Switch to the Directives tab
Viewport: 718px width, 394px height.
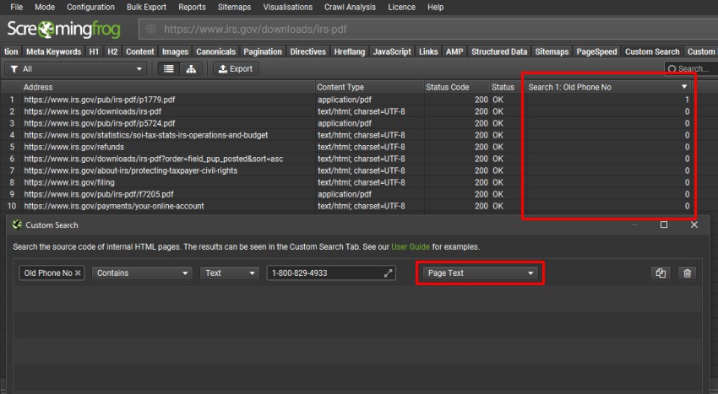coord(307,51)
